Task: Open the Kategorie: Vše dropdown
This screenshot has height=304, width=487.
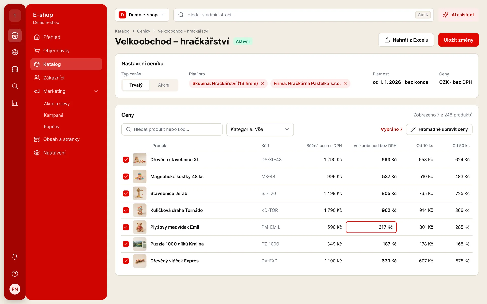Action: (260, 129)
